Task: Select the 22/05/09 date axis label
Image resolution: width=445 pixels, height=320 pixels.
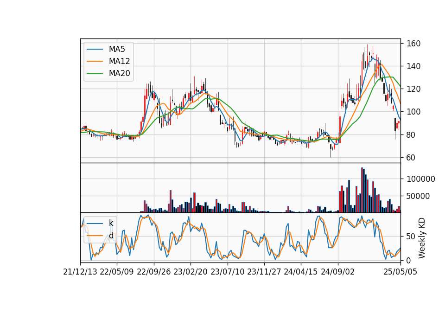Action: point(117,272)
